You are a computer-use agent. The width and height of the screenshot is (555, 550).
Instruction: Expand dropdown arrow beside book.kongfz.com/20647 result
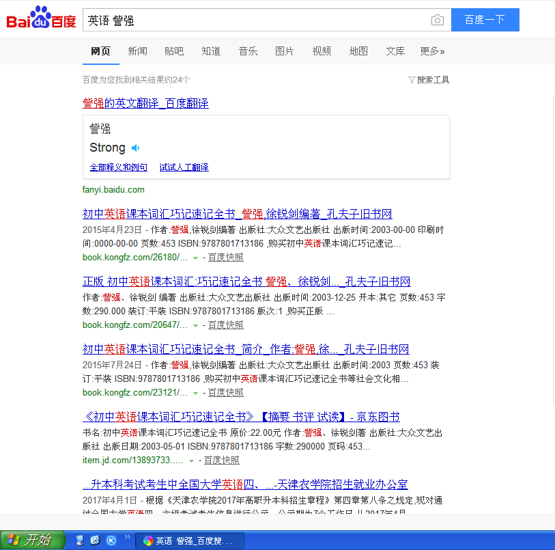tap(195, 325)
